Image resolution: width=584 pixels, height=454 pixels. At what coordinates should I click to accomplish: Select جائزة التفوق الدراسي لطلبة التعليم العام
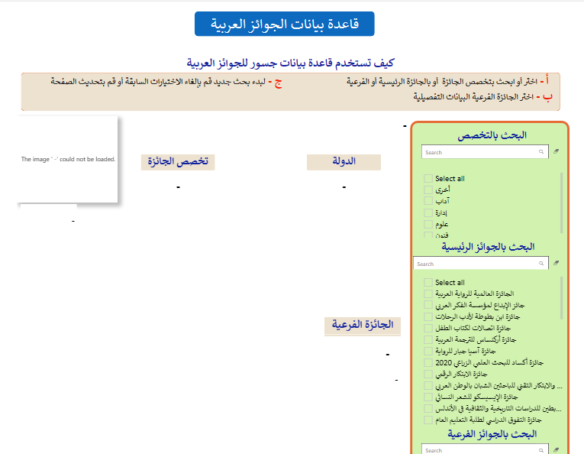[428, 420]
